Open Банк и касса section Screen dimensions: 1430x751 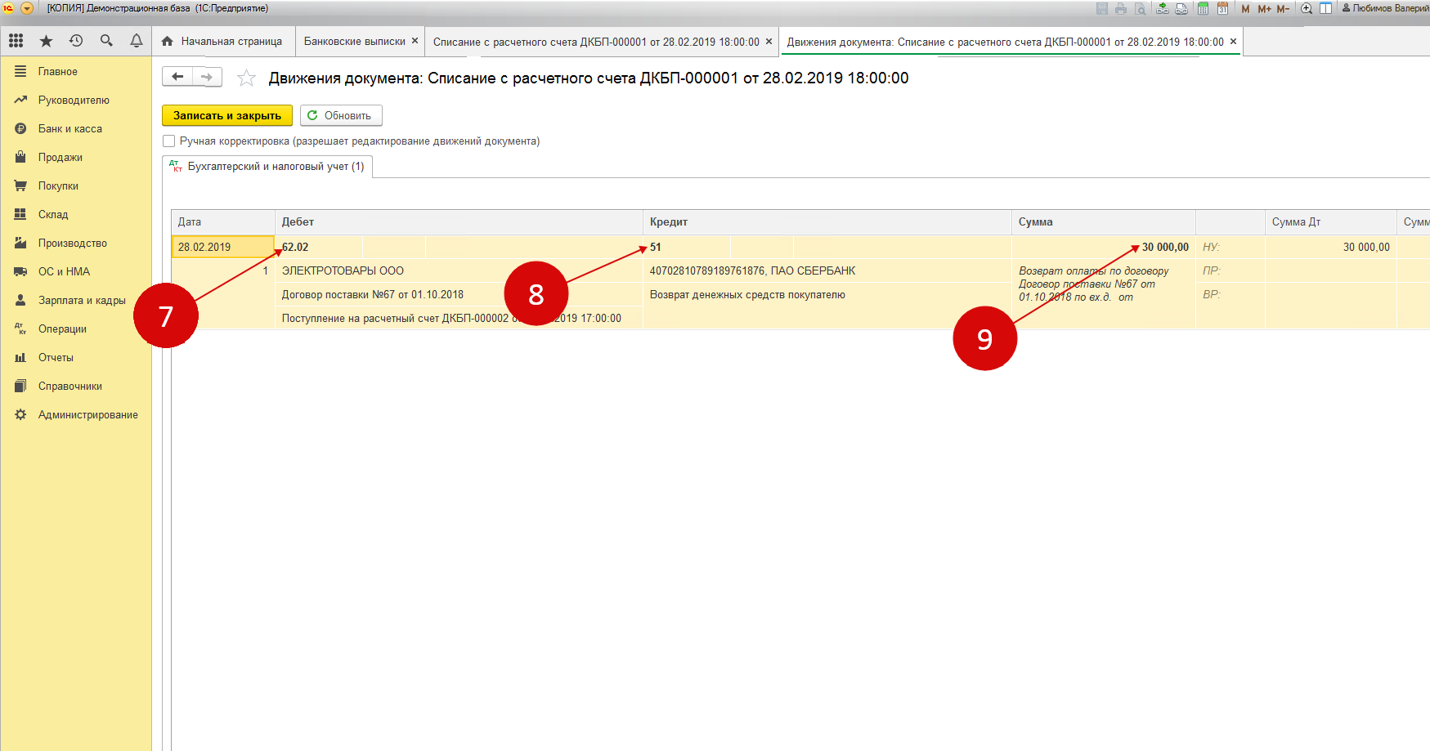tap(69, 129)
